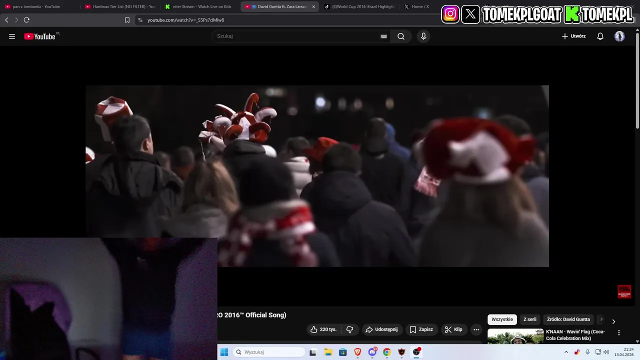The width and height of the screenshot is (640, 360).
Task: Click red subscribe watermark in player corner
Action: coord(624,291)
